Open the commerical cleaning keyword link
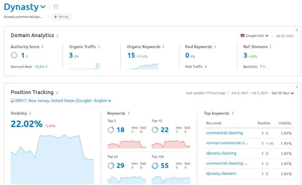The height and width of the screenshot is (185, 302). pyautogui.click(x=225, y=133)
